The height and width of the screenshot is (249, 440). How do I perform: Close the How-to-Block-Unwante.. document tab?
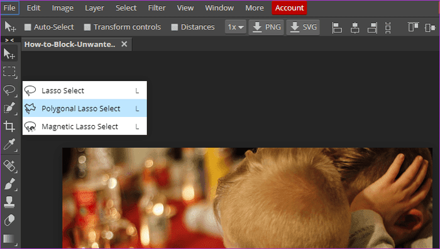(124, 44)
